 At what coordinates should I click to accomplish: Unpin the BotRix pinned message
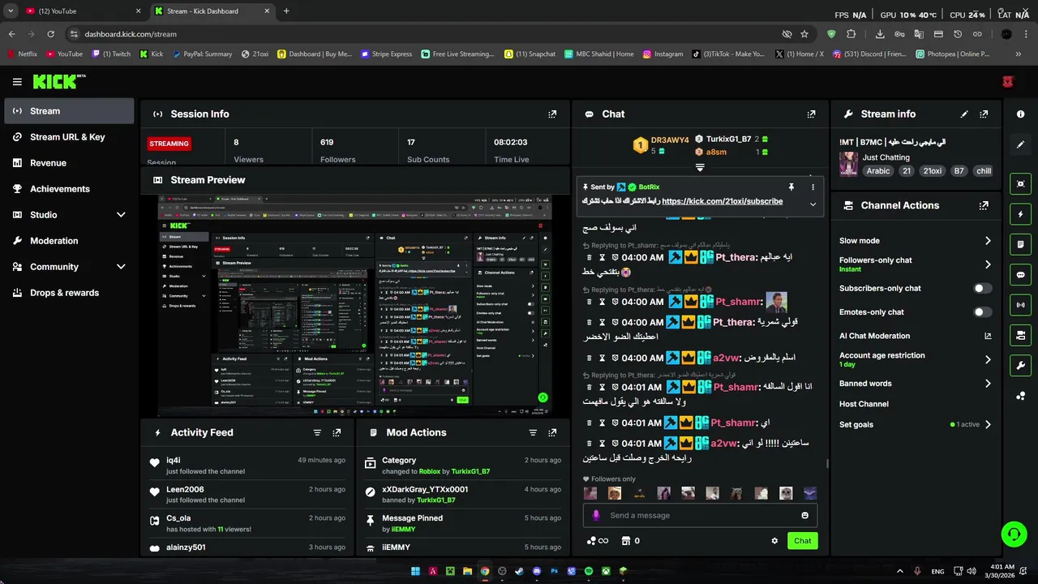point(791,187)
